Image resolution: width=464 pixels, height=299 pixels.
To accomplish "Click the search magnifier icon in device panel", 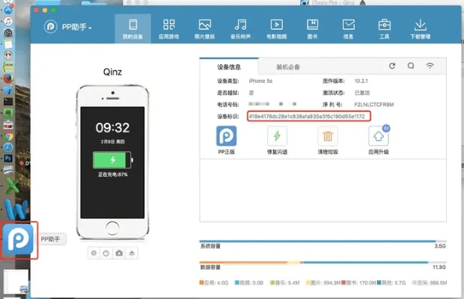I will (x=411, y=66).
